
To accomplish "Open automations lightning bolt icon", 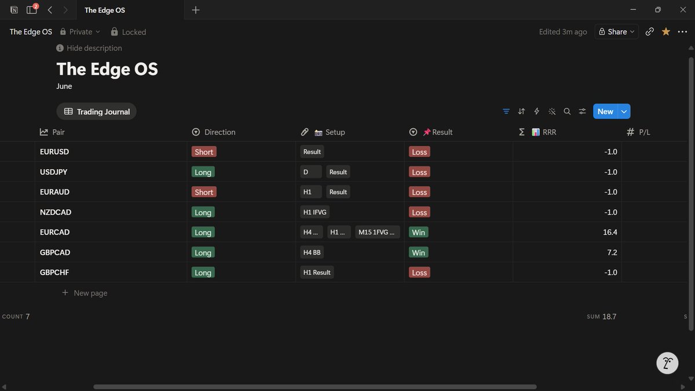I will coord(536,111).
